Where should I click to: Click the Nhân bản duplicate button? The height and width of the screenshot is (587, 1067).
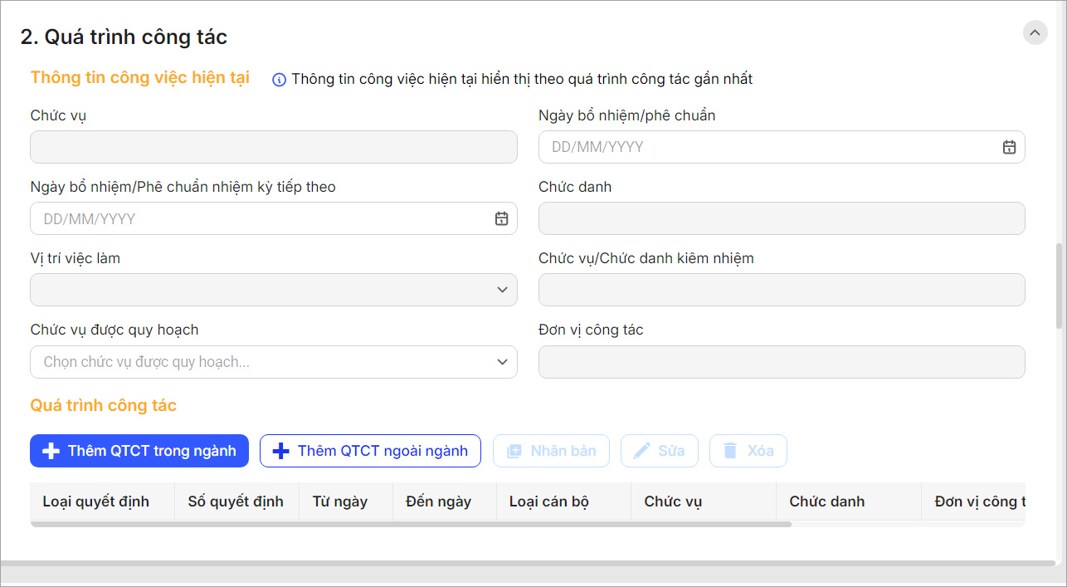[x=551, y=451]
